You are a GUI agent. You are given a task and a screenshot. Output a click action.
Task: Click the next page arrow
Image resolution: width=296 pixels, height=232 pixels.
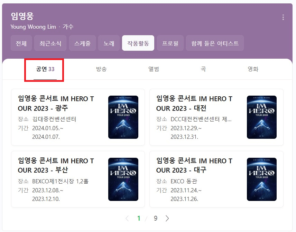[167, 219]
